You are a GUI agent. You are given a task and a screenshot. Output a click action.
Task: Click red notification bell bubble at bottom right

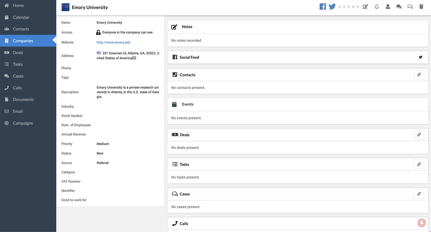(x=422, y=222)
